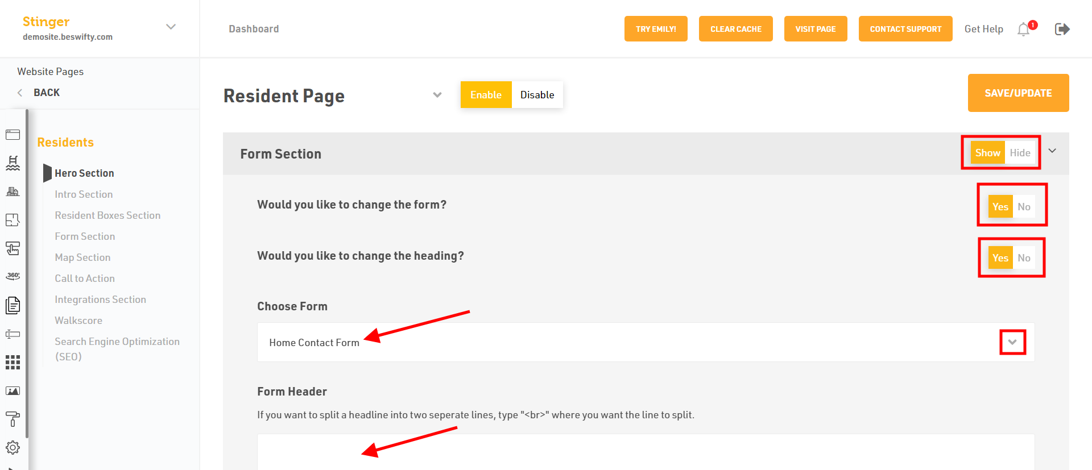Hide the Form Section
Screen dimensions: 1092x470
tap(1020, 153)
